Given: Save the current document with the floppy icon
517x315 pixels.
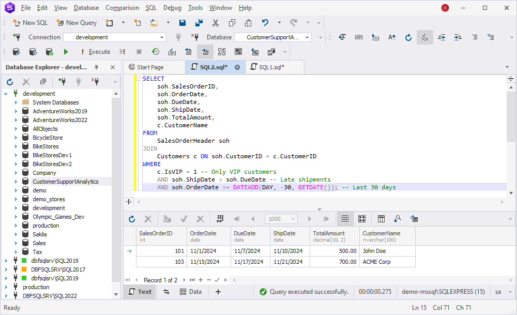Looking at the screenshot, I should tap(183, 23).
